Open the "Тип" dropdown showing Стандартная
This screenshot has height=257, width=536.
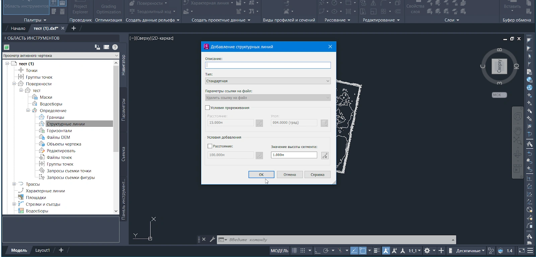pos(268,81)
